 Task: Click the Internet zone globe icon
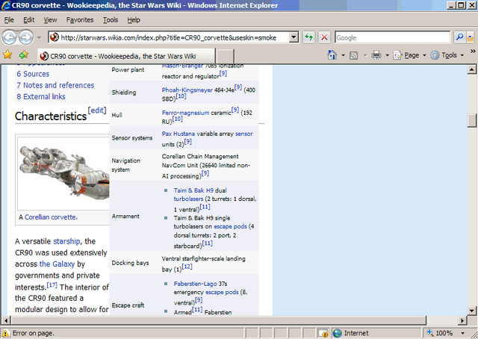pos(337,333)
